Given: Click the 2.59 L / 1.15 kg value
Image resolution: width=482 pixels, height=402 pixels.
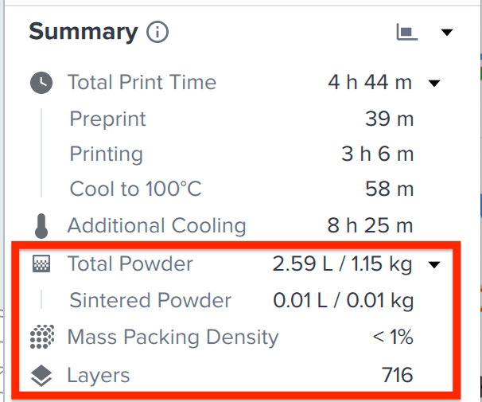Looking at the screenshot, I should coord(342,264).
